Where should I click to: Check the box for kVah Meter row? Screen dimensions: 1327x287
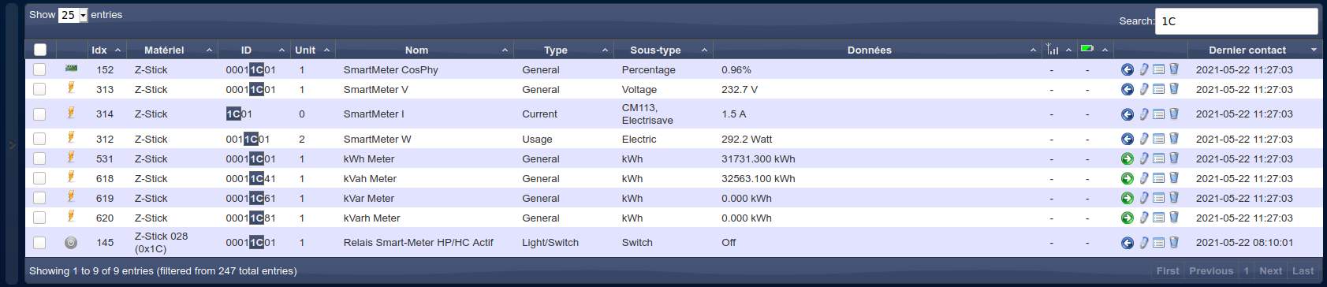(39, 178)
